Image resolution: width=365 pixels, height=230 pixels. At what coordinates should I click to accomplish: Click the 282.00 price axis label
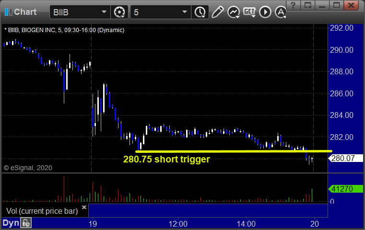tap(341, 137)
